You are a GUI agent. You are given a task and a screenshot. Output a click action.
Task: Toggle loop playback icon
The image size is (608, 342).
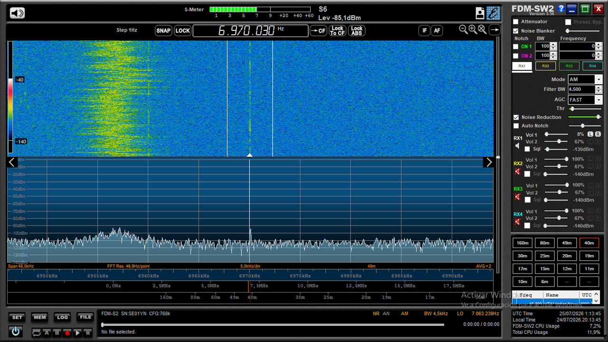click(37, 333)
